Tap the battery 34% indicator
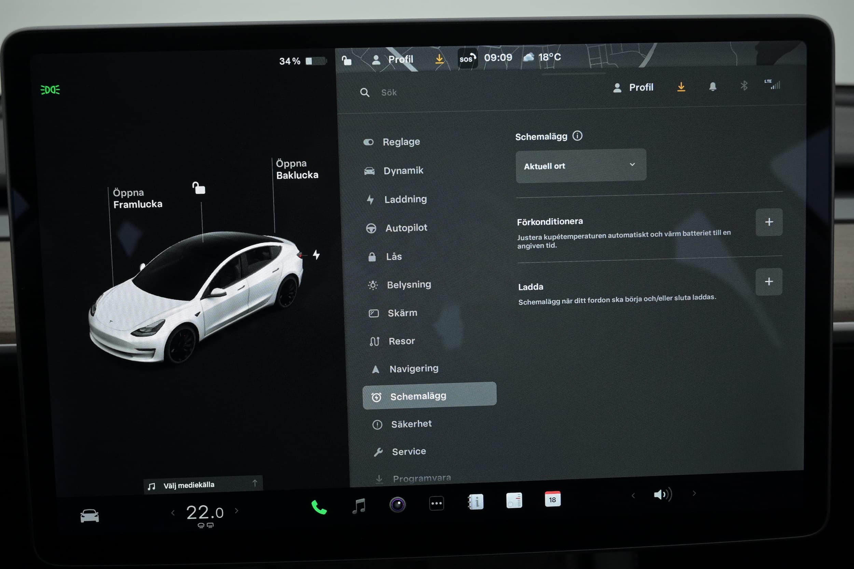The width and height of the screenshot is (854, 569). 303,61
